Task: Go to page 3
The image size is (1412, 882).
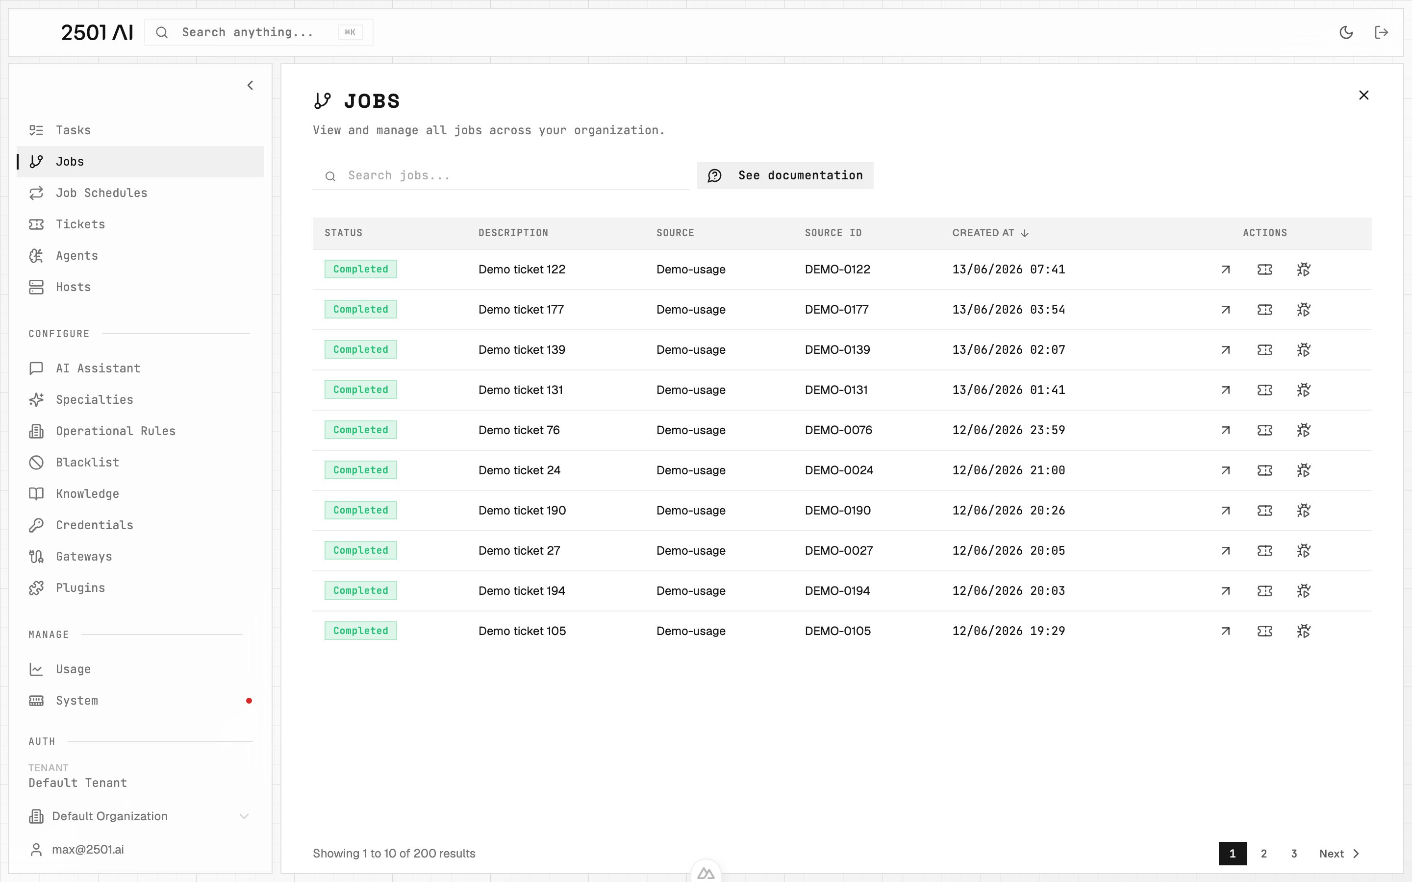Action: tap(1293, 854)
